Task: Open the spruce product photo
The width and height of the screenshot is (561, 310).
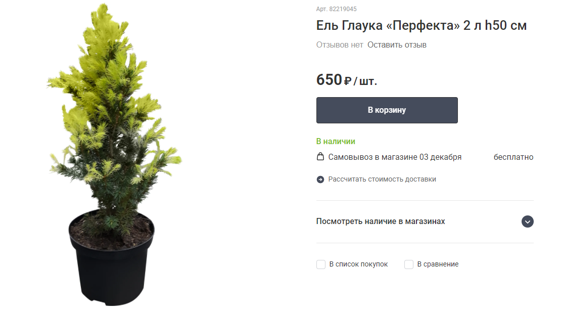Action: [113, 155]
